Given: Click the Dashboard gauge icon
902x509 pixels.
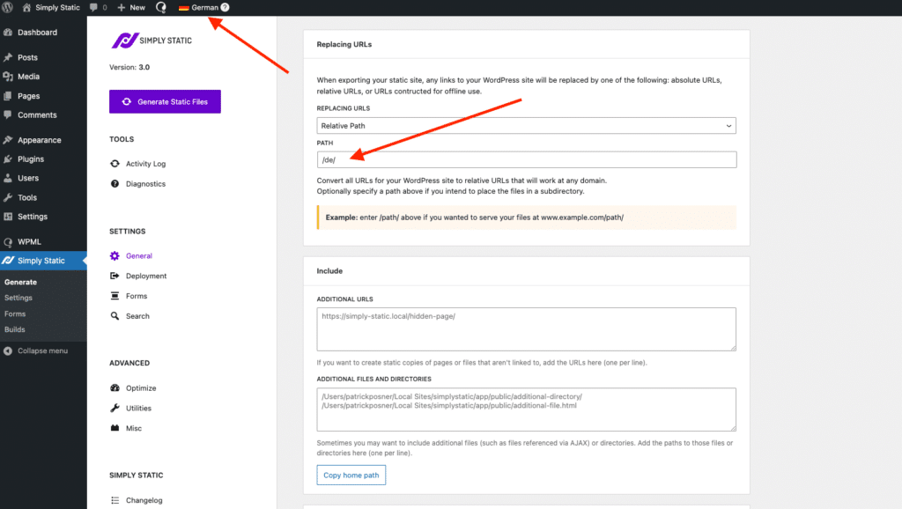Looking at the screenshot, I should 7,33.
